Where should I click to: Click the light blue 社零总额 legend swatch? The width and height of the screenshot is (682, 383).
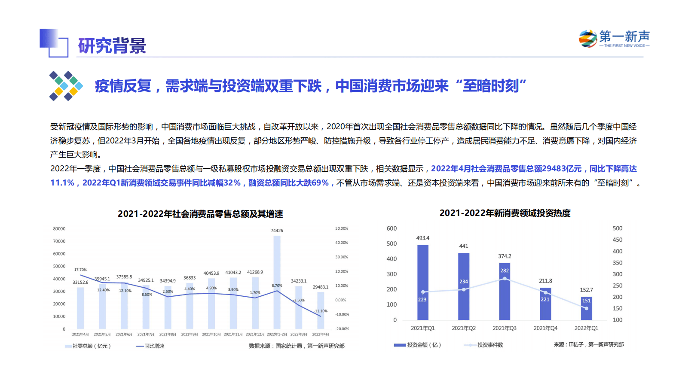[x=68, y=346]
